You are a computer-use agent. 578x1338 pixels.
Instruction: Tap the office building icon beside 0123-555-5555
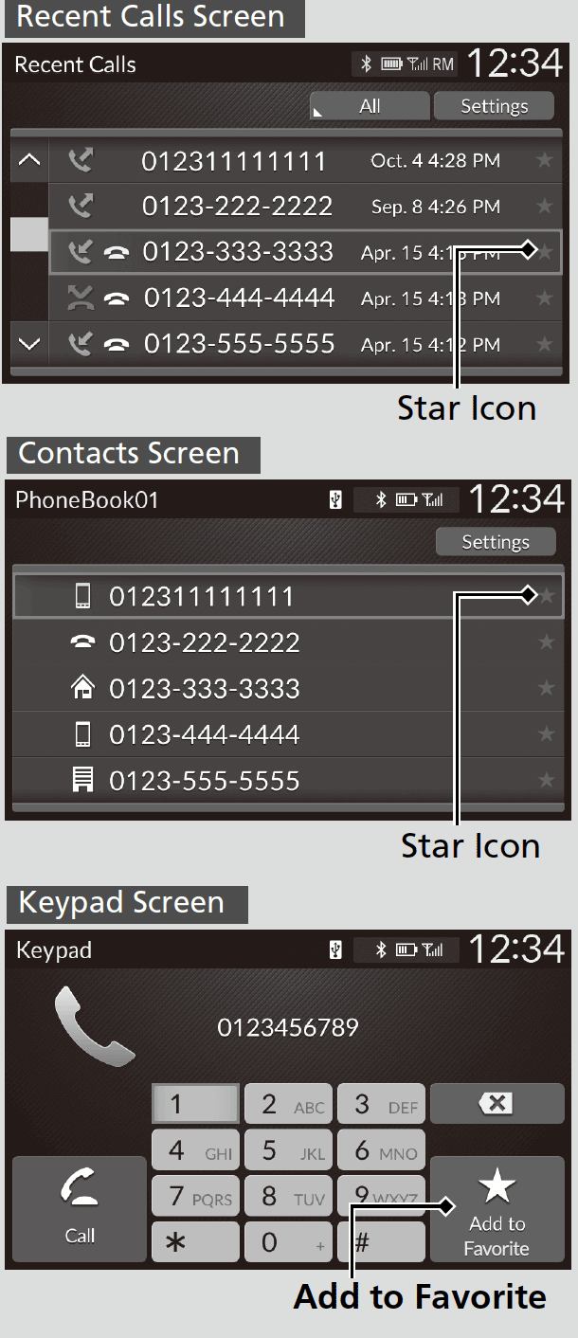tap(83, 781)
